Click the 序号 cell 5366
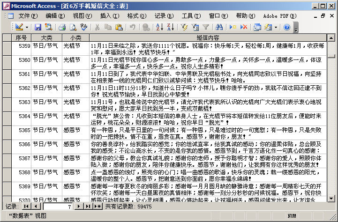This screenshot has width=338, height=222. [x=22, y=147]
